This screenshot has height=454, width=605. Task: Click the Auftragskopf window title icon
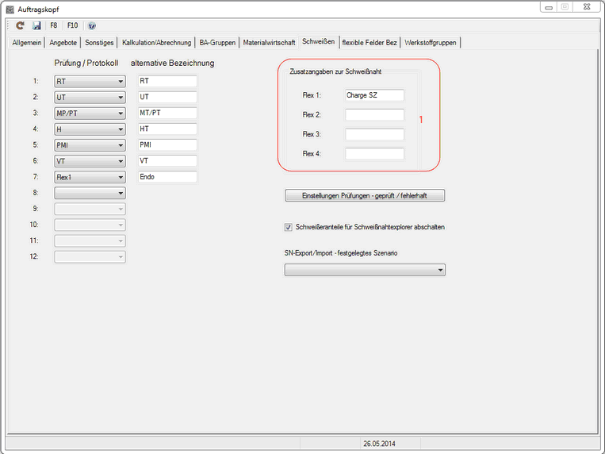pyautogui.click(x=10, y=9)
